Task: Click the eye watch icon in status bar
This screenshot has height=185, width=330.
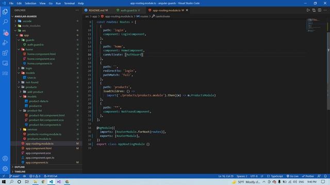Action: 24,176
